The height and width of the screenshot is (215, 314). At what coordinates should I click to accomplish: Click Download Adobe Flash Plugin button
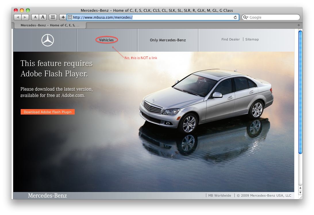(x=48, y=112)
